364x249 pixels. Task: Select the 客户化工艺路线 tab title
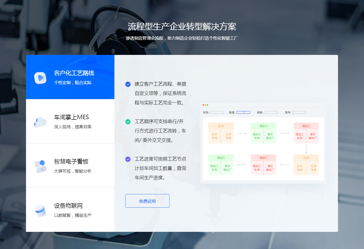(74, 73)
